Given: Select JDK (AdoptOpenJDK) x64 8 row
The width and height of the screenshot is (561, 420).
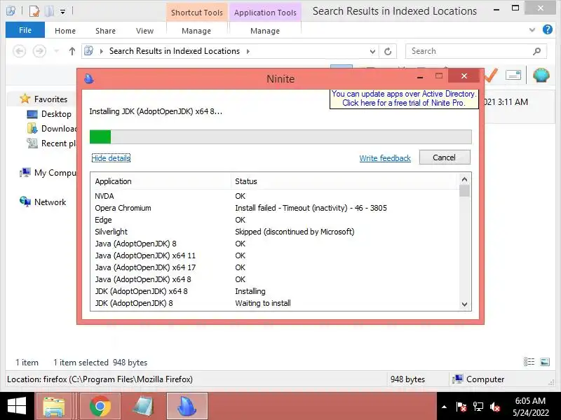Looking at the screenshot, I should (x=274, y=291).
